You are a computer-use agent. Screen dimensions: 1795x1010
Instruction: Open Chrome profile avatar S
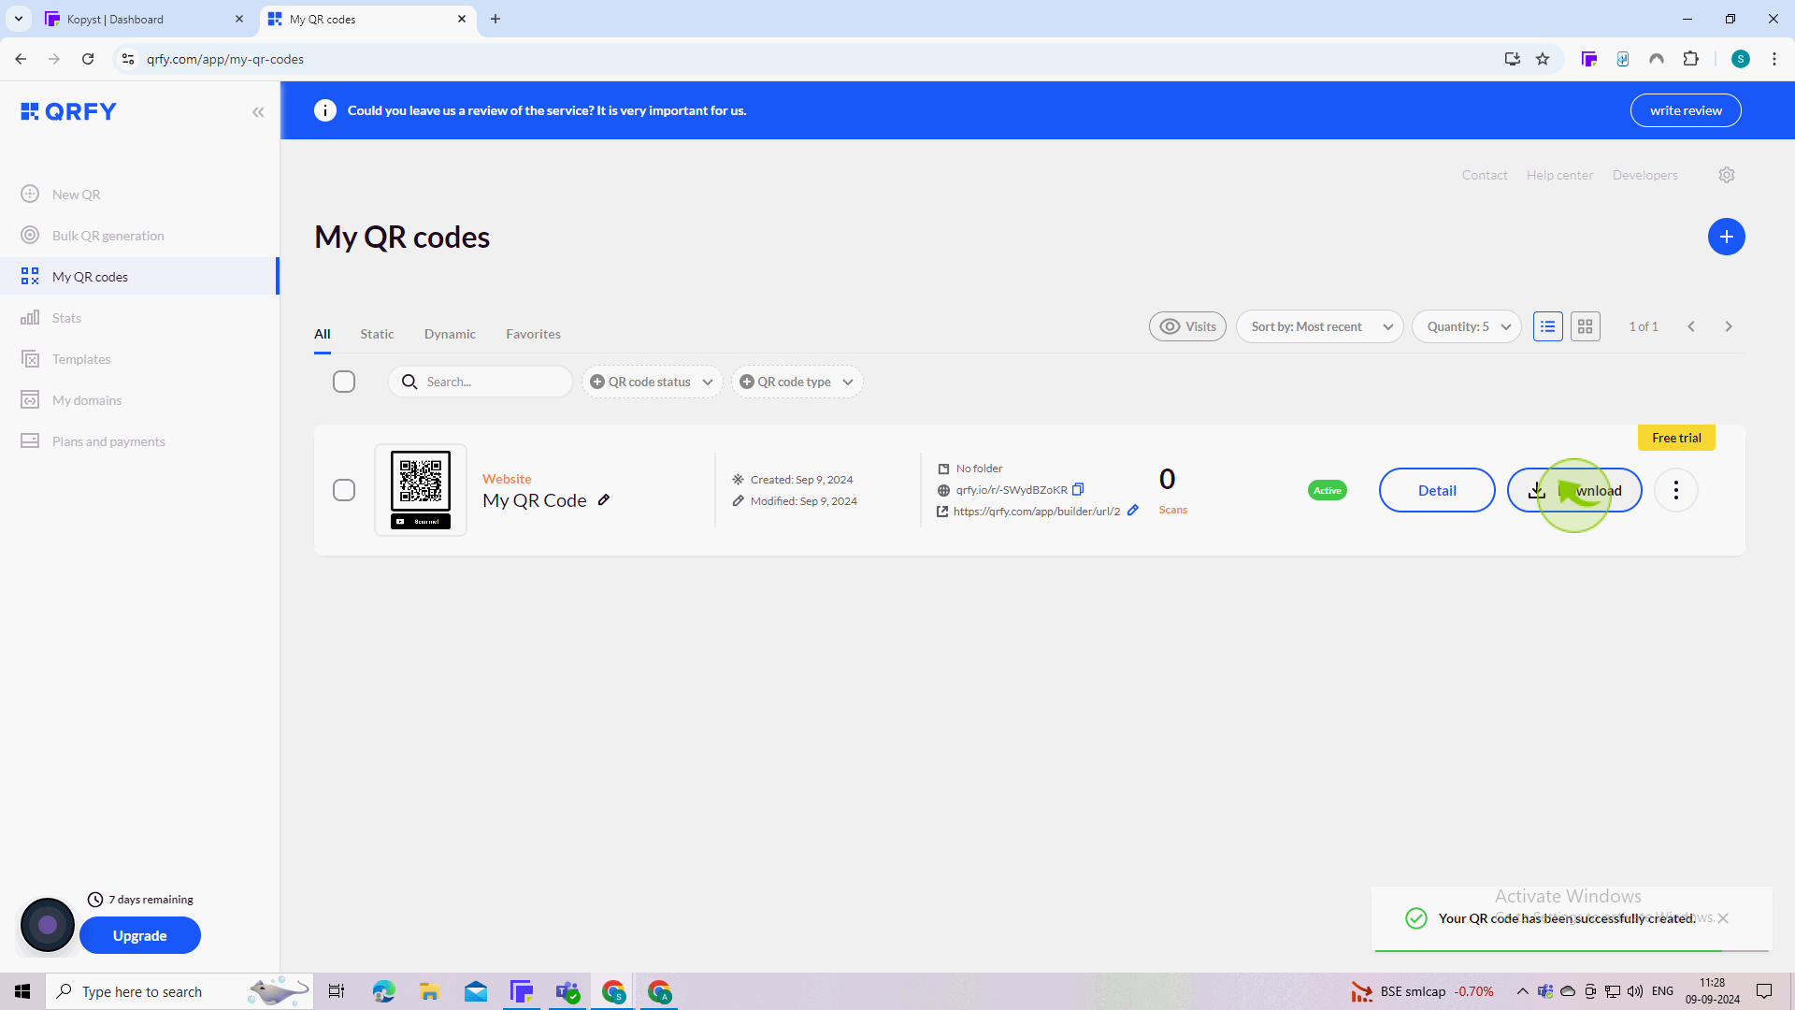1740,59
